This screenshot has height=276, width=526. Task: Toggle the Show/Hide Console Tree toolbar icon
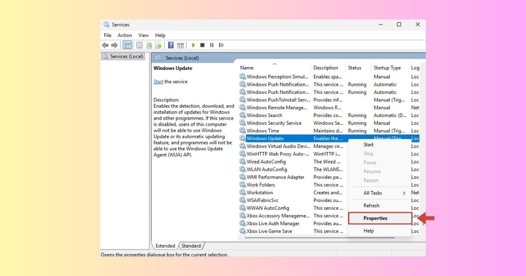coord(128,45)
